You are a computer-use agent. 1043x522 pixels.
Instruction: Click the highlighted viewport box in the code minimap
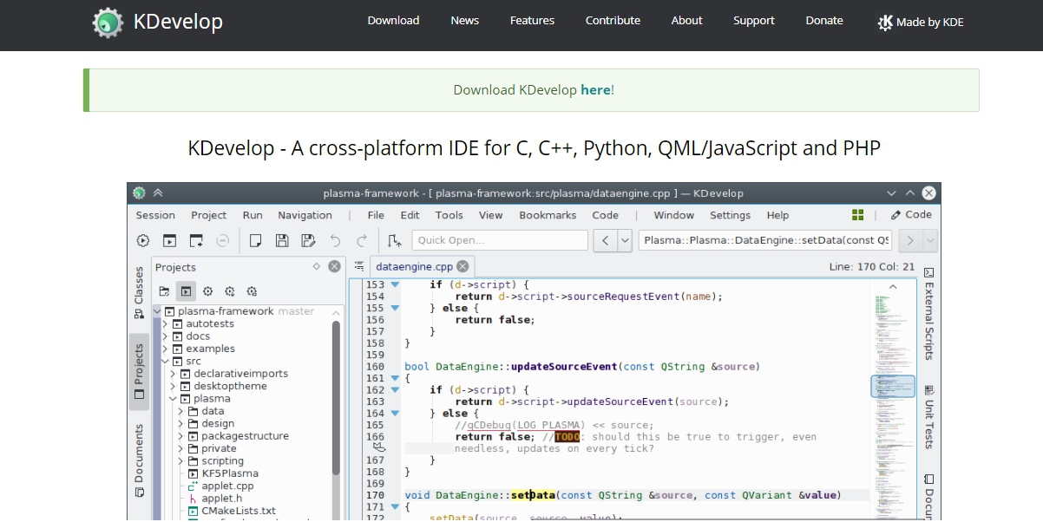tap(893, 387)
